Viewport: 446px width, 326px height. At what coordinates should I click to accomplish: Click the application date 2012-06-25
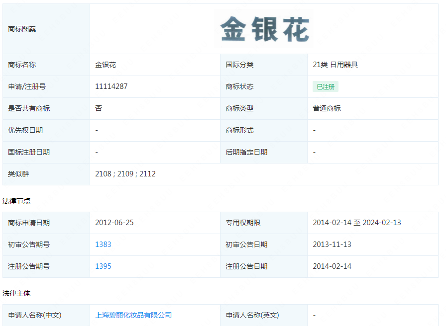(114, 223)
